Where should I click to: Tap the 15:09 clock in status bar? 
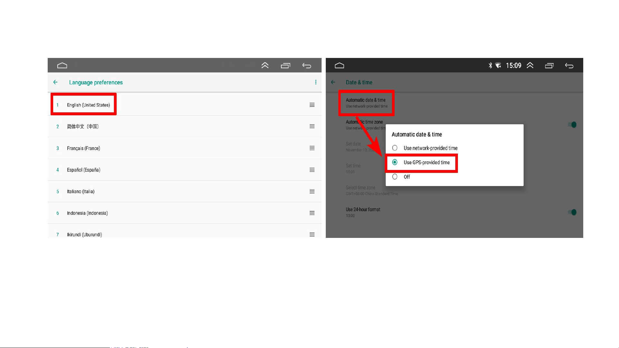[x=514, y=66]
